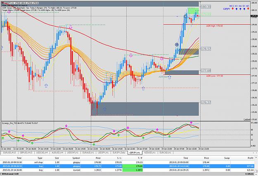Select the active GBPJPY,H1 chart tab
Viewport: 258px width, 176px height.
(135, 153)
